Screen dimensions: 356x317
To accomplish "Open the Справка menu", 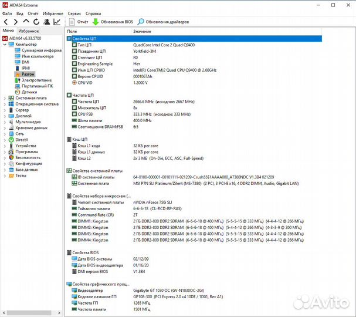I will pos(93,13).
